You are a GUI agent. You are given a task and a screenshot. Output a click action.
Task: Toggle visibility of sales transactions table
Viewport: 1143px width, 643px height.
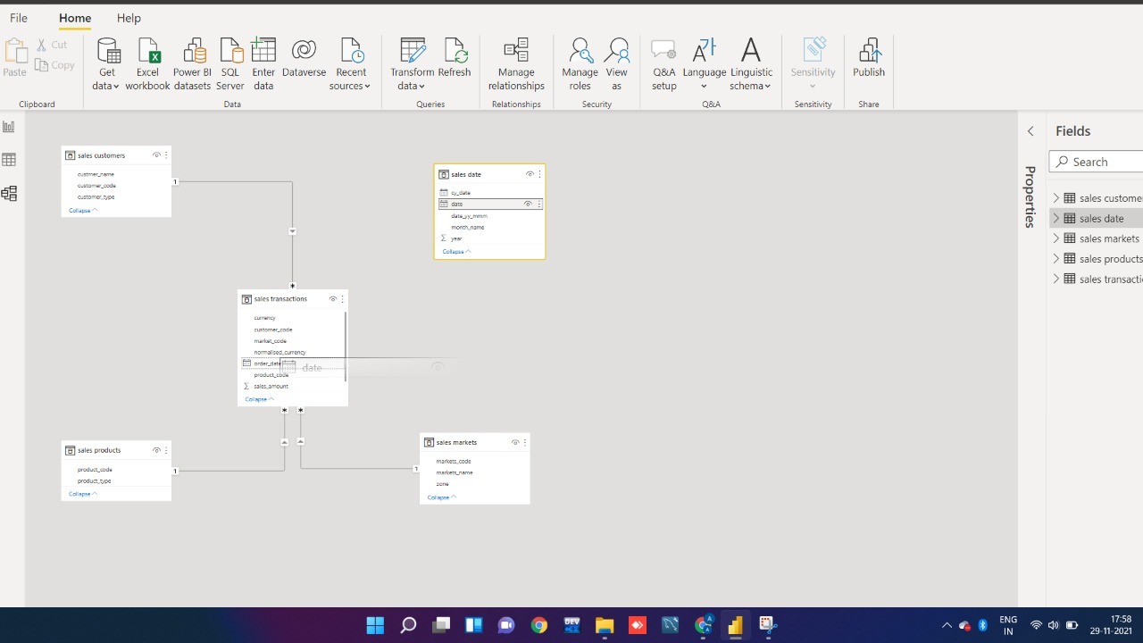click(332, 299)
